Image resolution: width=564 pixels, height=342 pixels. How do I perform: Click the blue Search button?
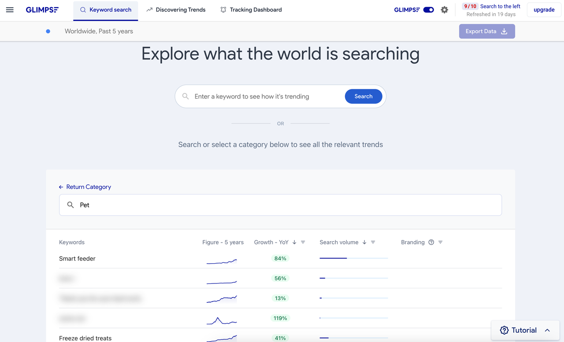[x=364, y=96]
